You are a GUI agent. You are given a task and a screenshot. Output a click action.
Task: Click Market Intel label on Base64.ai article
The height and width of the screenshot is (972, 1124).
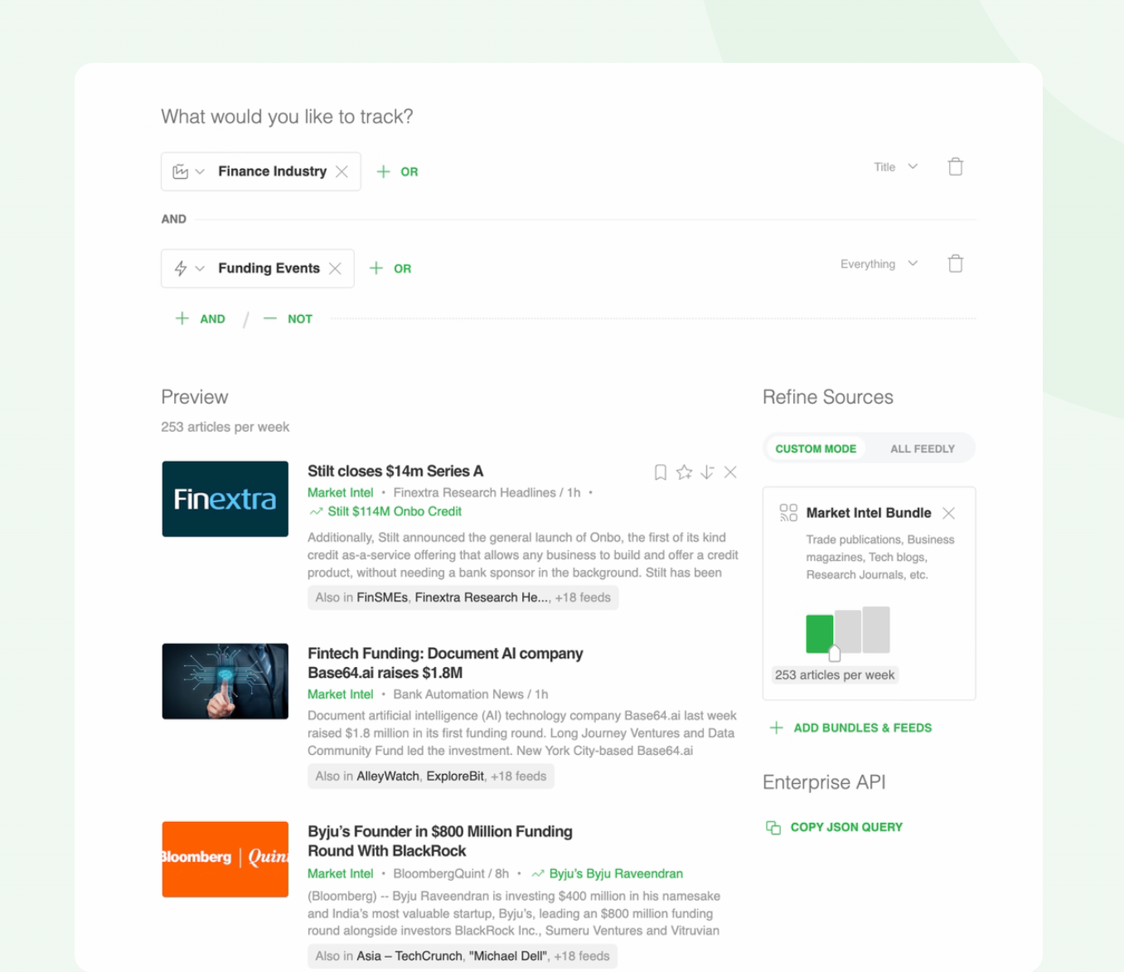coord(341,694)
